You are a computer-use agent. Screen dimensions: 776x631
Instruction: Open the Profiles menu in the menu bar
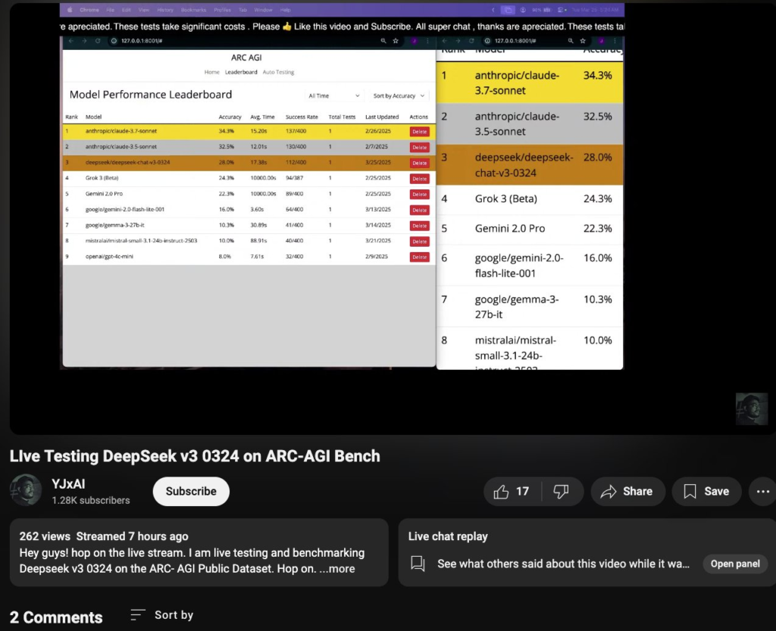(222, 10)
